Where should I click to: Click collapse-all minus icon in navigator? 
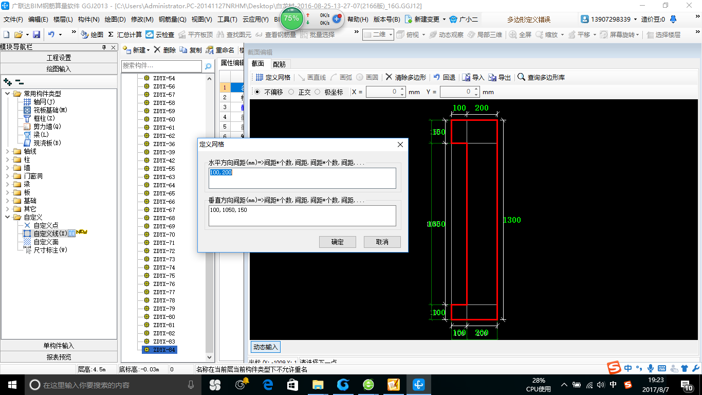click(x=20, y=82)
